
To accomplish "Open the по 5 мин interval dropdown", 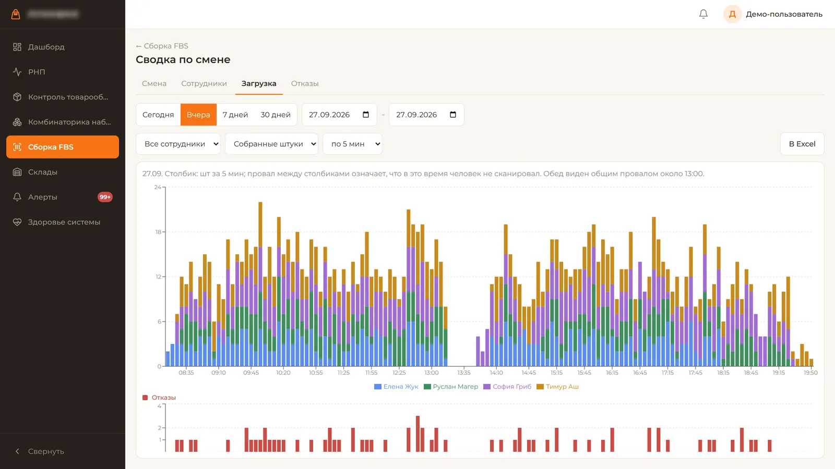I will 352,144.
